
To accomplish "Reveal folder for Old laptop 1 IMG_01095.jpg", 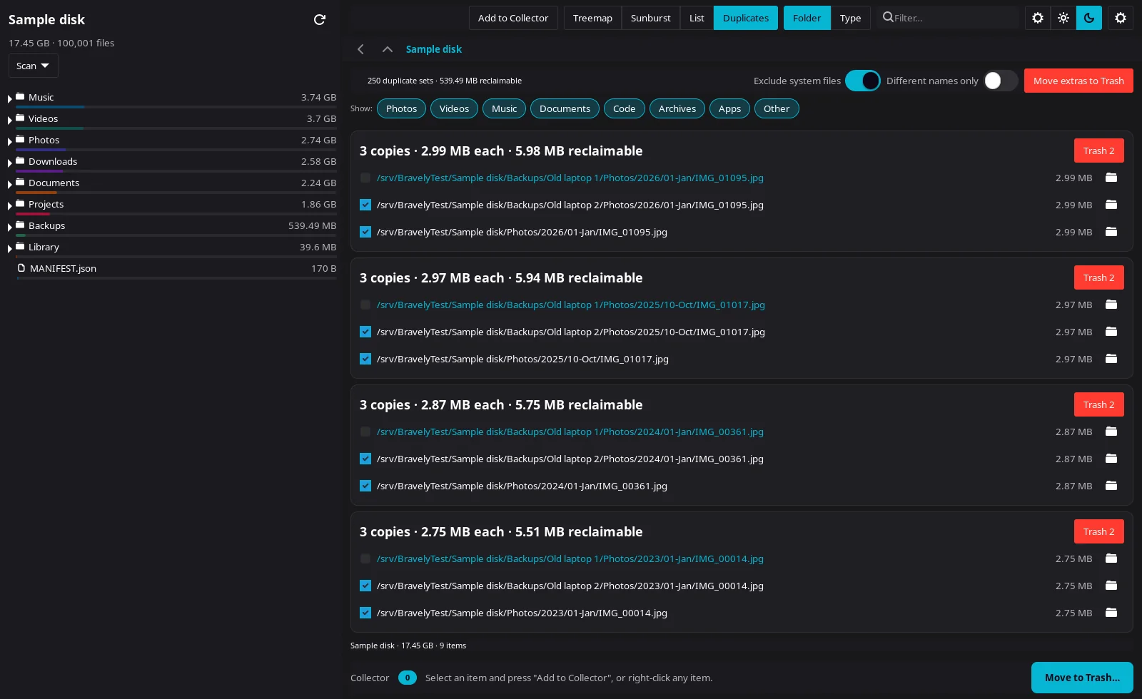I will point(1111,178).
